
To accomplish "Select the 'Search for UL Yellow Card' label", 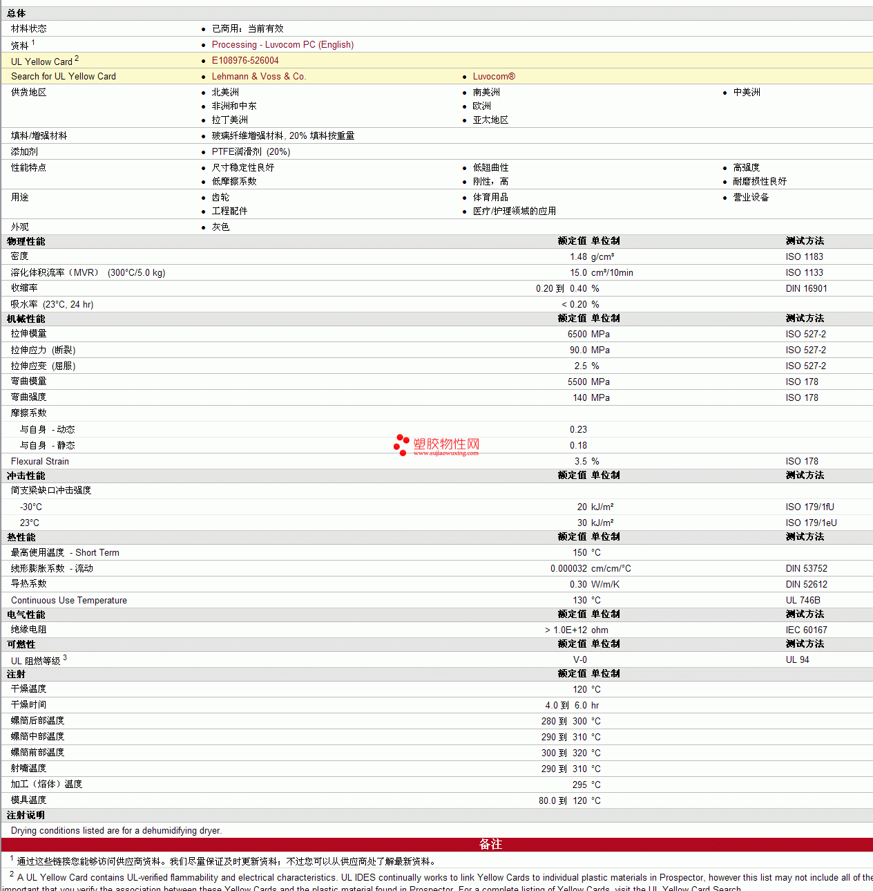I will [64, 76].
